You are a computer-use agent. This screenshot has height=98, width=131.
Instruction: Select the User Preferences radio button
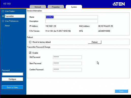pos(3,21)
